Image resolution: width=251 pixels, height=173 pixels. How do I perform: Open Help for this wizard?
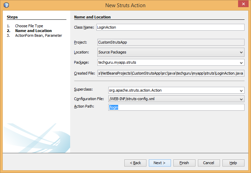(x=233, y=163)
